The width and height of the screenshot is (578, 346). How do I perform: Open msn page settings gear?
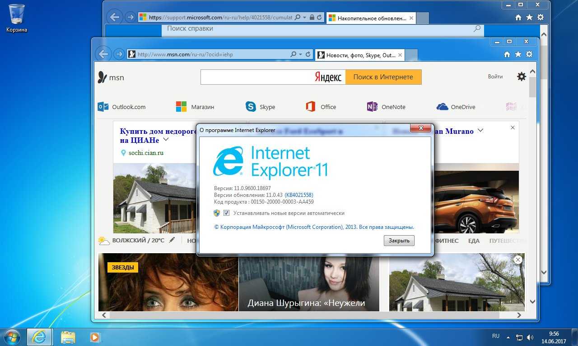pos(522,77)
